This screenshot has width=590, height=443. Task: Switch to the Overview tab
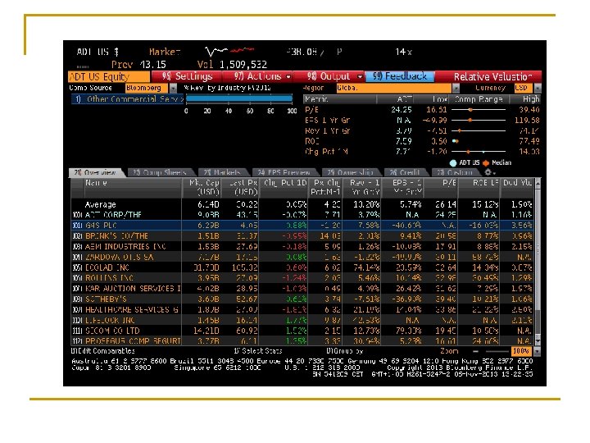tap(95, 172)
